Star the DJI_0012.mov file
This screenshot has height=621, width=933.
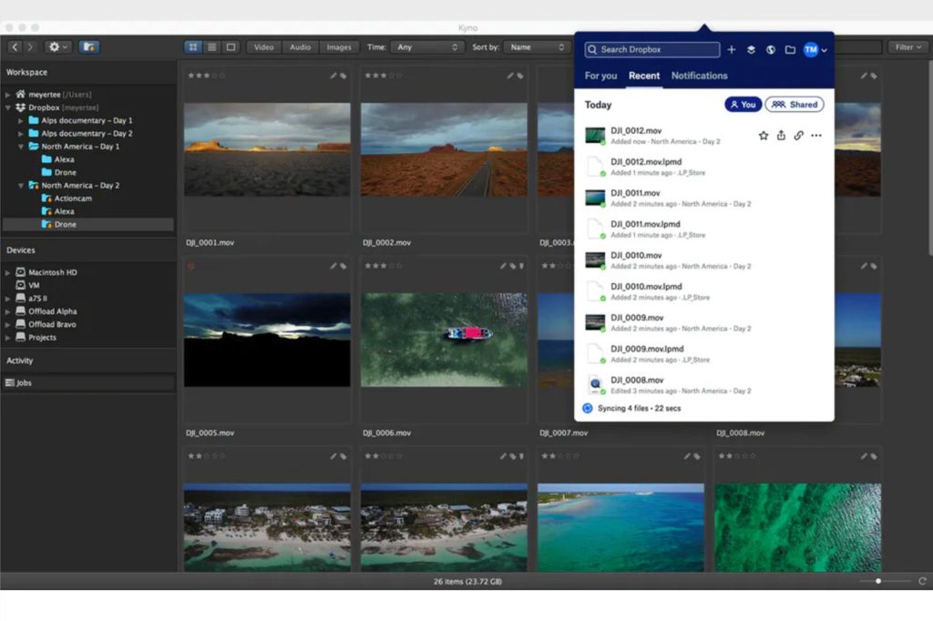(x=764, y=136)
